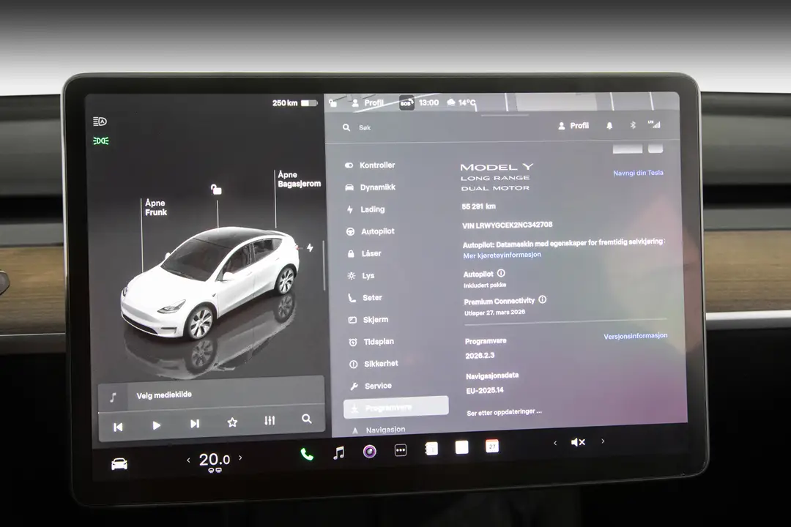Click Versjonsinformasjon link
This screenshot has height=527, width=791.
(x=636, y=336)
